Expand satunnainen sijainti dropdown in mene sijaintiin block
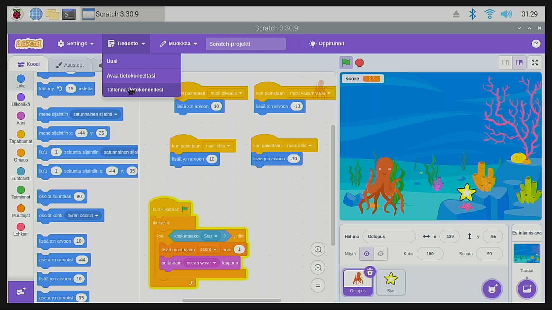 click(x=95, y=114)
